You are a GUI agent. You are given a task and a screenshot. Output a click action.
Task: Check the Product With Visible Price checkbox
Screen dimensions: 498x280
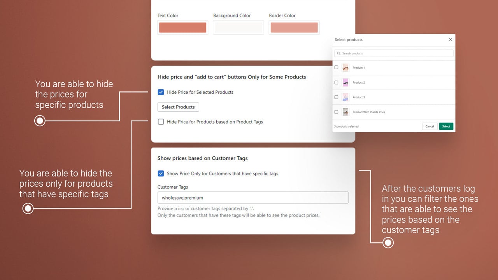(x=336, y=112)
